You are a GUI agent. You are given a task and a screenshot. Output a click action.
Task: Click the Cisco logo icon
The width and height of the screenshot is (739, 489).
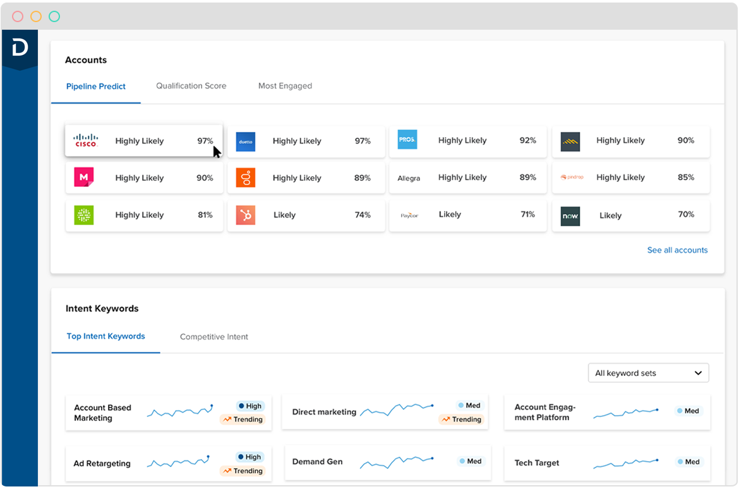tap(85, 141)
